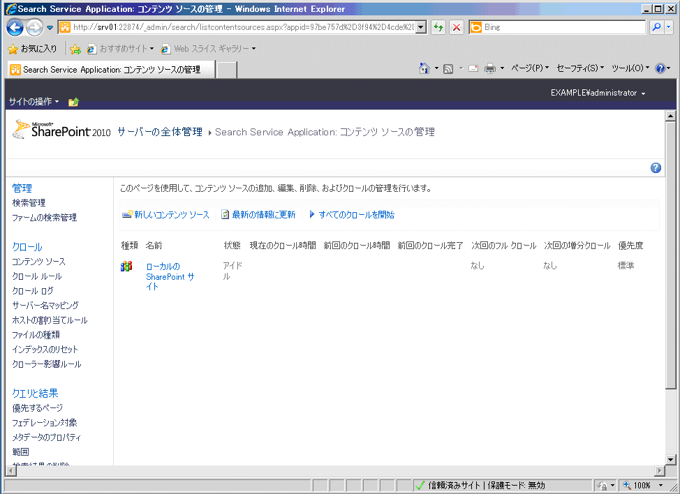The width and height of the screenshot is (680, 494).
Task: Open ローカルの SharePoint サイト content source
Action: [x=170, y=276]
